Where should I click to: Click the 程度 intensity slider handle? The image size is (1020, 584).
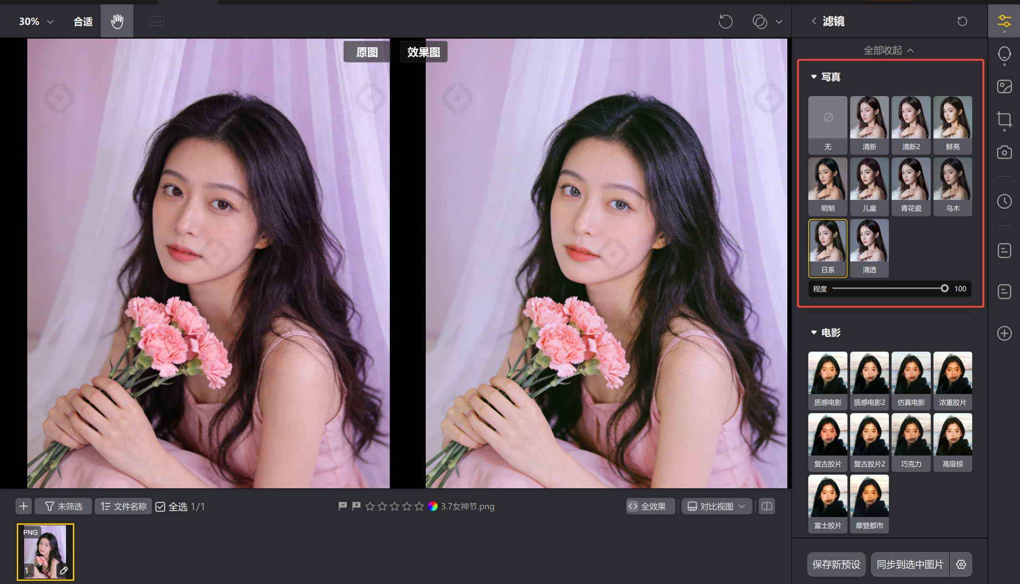click(944, 288)
